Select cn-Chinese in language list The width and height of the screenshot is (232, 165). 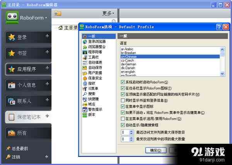[170, 57]
